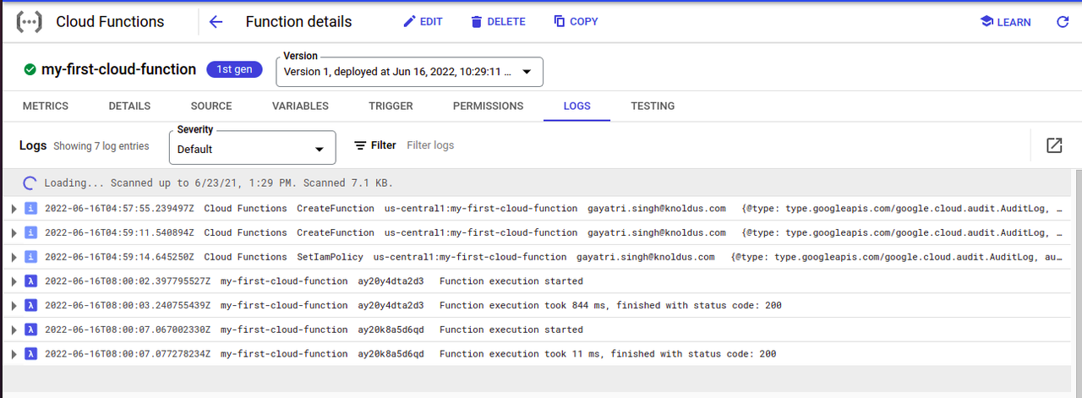Click lambda icon of 844 ms entry
The width and height of the screenshot is (1082, 398).
(x=30, y=305)
